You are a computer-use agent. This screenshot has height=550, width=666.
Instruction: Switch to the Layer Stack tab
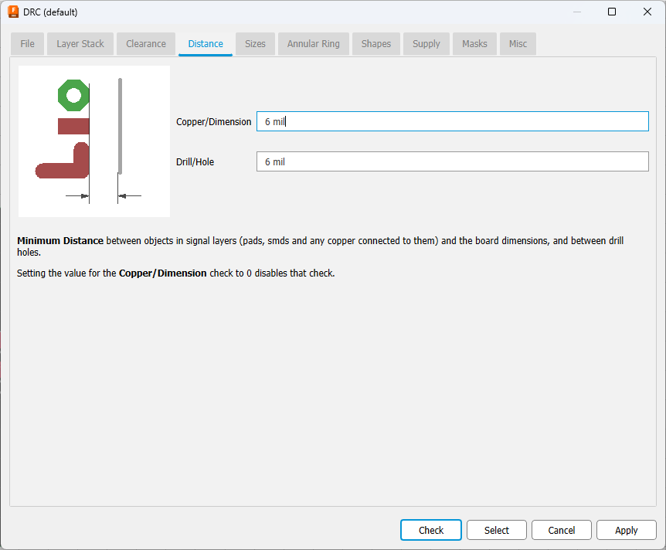80,44
